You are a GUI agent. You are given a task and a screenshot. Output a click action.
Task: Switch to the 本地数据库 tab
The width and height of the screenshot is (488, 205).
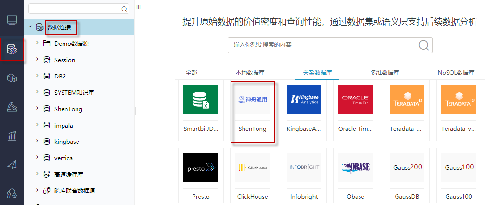click(x=250, y=73)
